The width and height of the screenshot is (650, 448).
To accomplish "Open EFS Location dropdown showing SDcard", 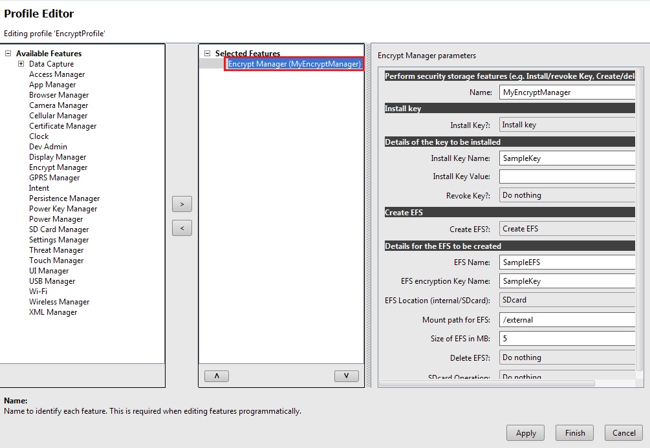I will (567, 300).
